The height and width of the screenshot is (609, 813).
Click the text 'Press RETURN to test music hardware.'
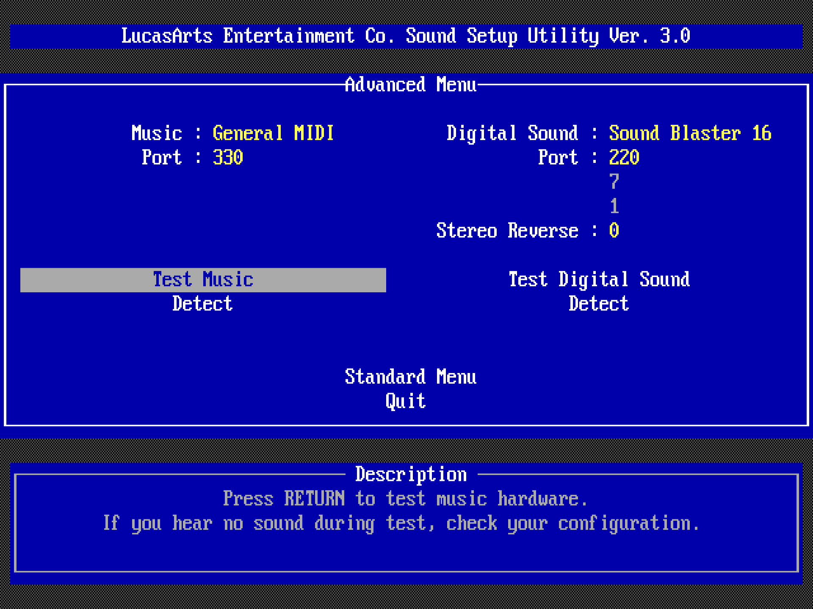point(405,499)
